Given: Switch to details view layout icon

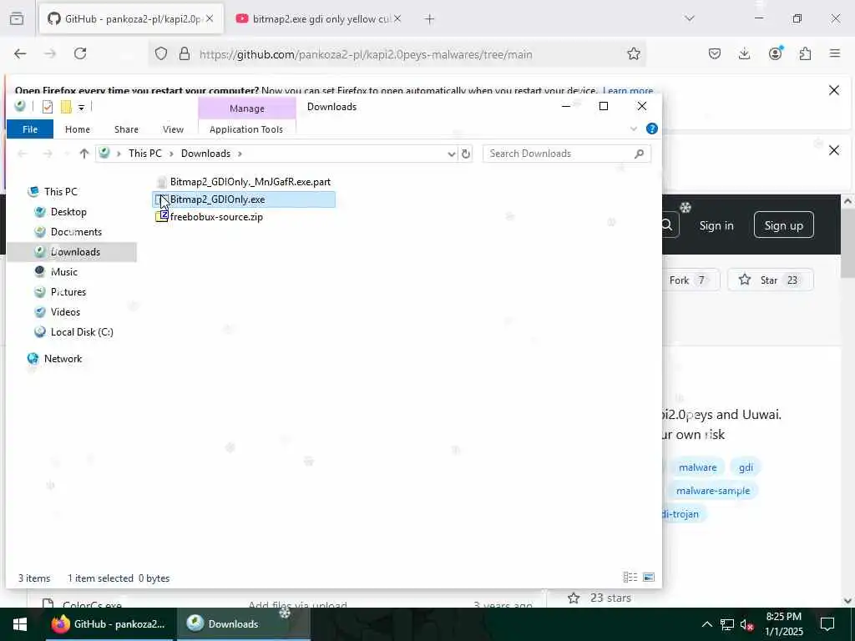Looking at the screenshot, I should [630, 578].
